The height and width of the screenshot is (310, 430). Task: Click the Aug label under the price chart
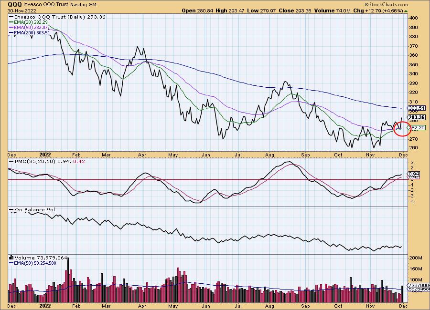269,155
